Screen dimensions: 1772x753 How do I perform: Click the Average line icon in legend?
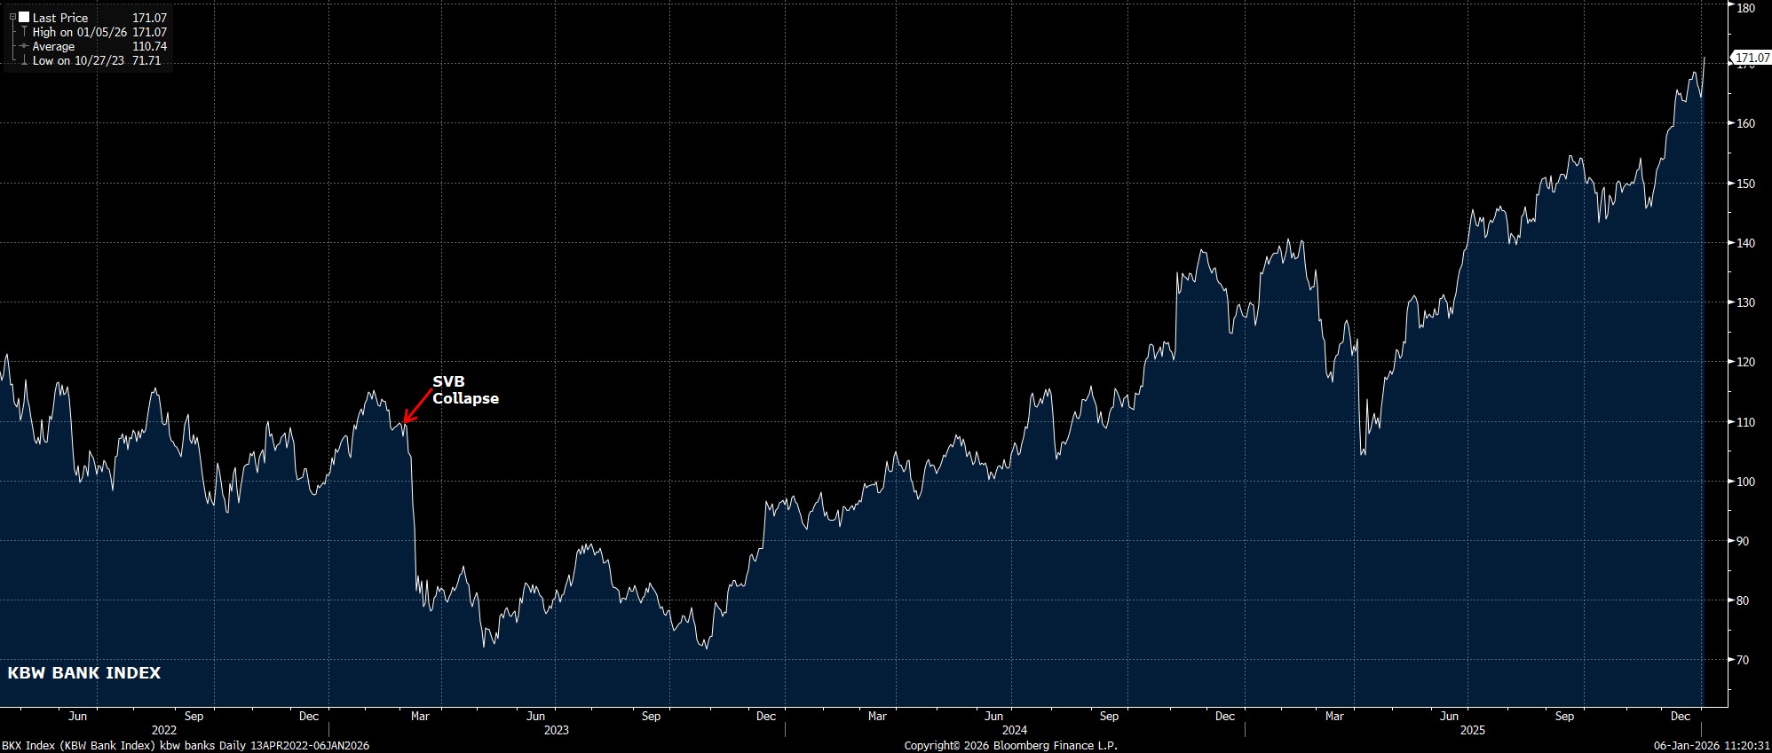click(x=22, y=46)
